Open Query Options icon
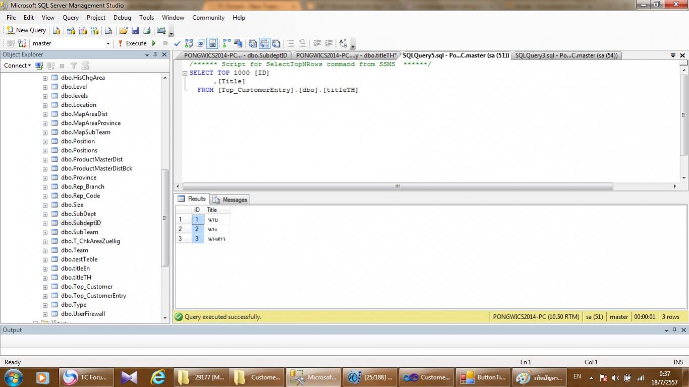689x387 pixels. (201, 43)
